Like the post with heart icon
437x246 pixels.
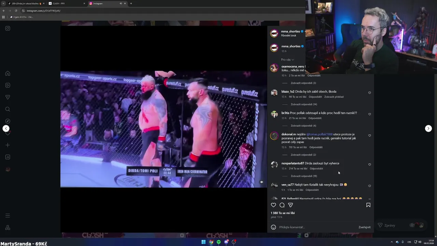273,205
